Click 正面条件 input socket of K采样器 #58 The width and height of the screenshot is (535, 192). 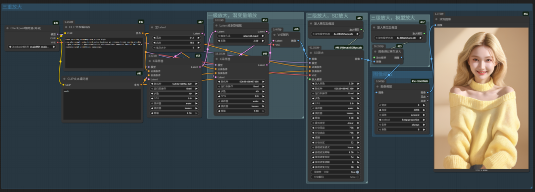pyautogui.click(x=149, y=71)
